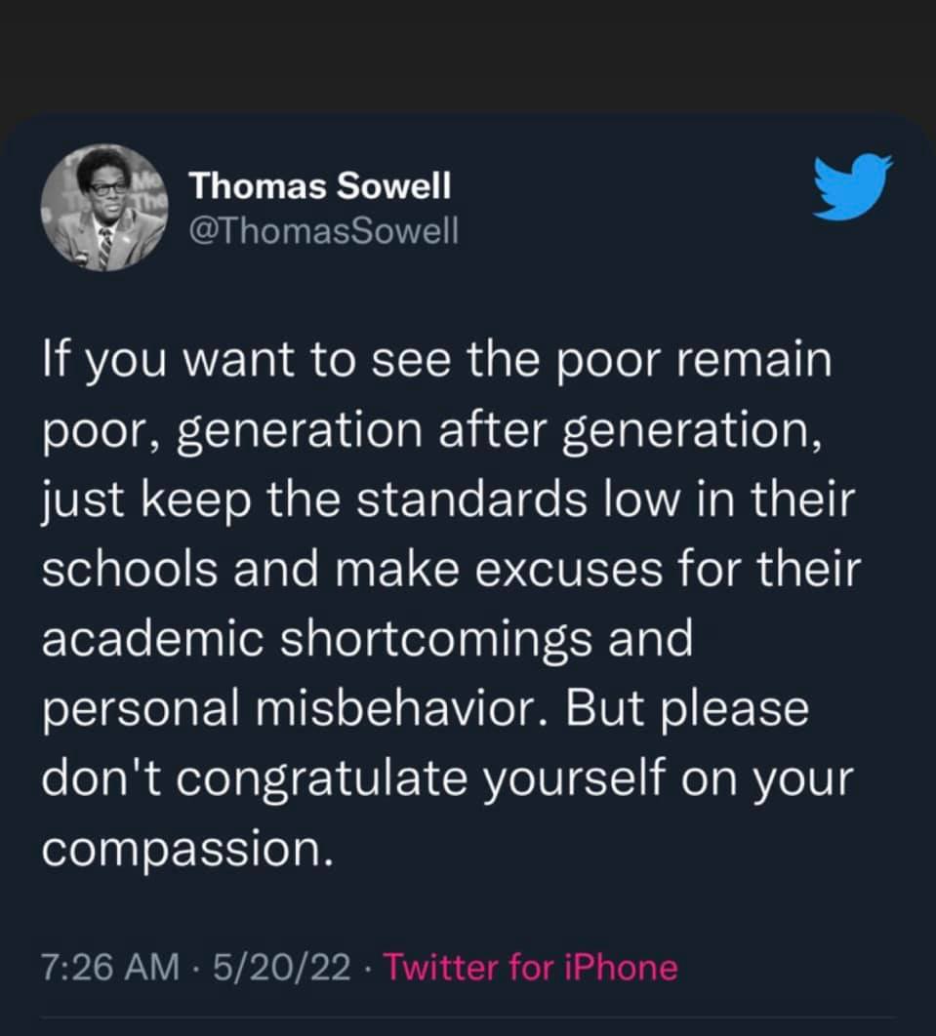Screen dimensions: 936x1036
Task: Click the phrase generation after generation
Action: click(x=499, y=431)
